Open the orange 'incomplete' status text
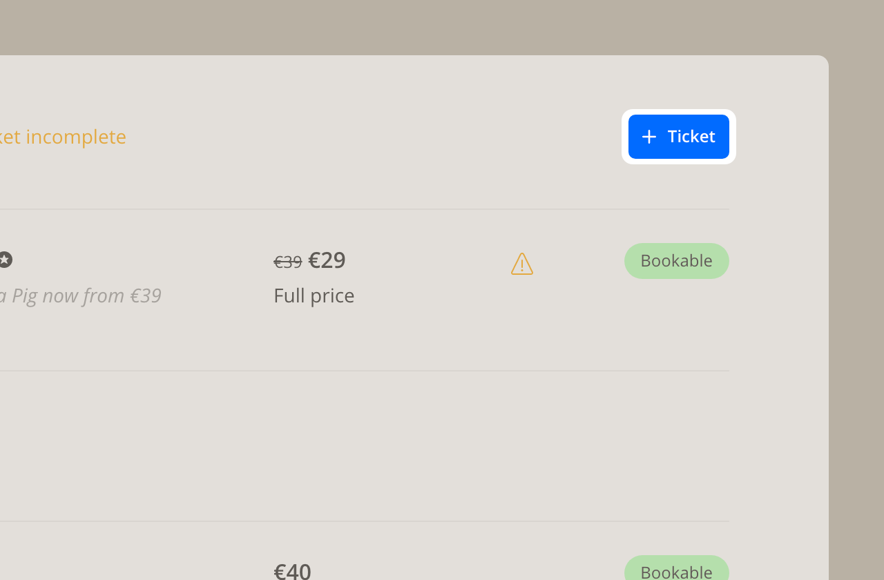Viewport: 884px width, 580px height. pos(76,137)
